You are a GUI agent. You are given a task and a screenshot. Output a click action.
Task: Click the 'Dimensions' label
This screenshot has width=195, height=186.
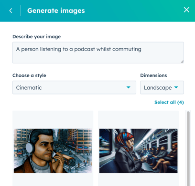coord(153,75)
